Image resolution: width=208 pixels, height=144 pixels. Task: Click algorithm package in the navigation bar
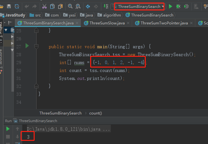pos(109,15)
